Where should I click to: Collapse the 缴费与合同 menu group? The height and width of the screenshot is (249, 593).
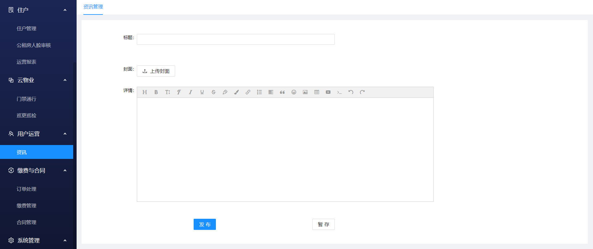click(65, 171)
